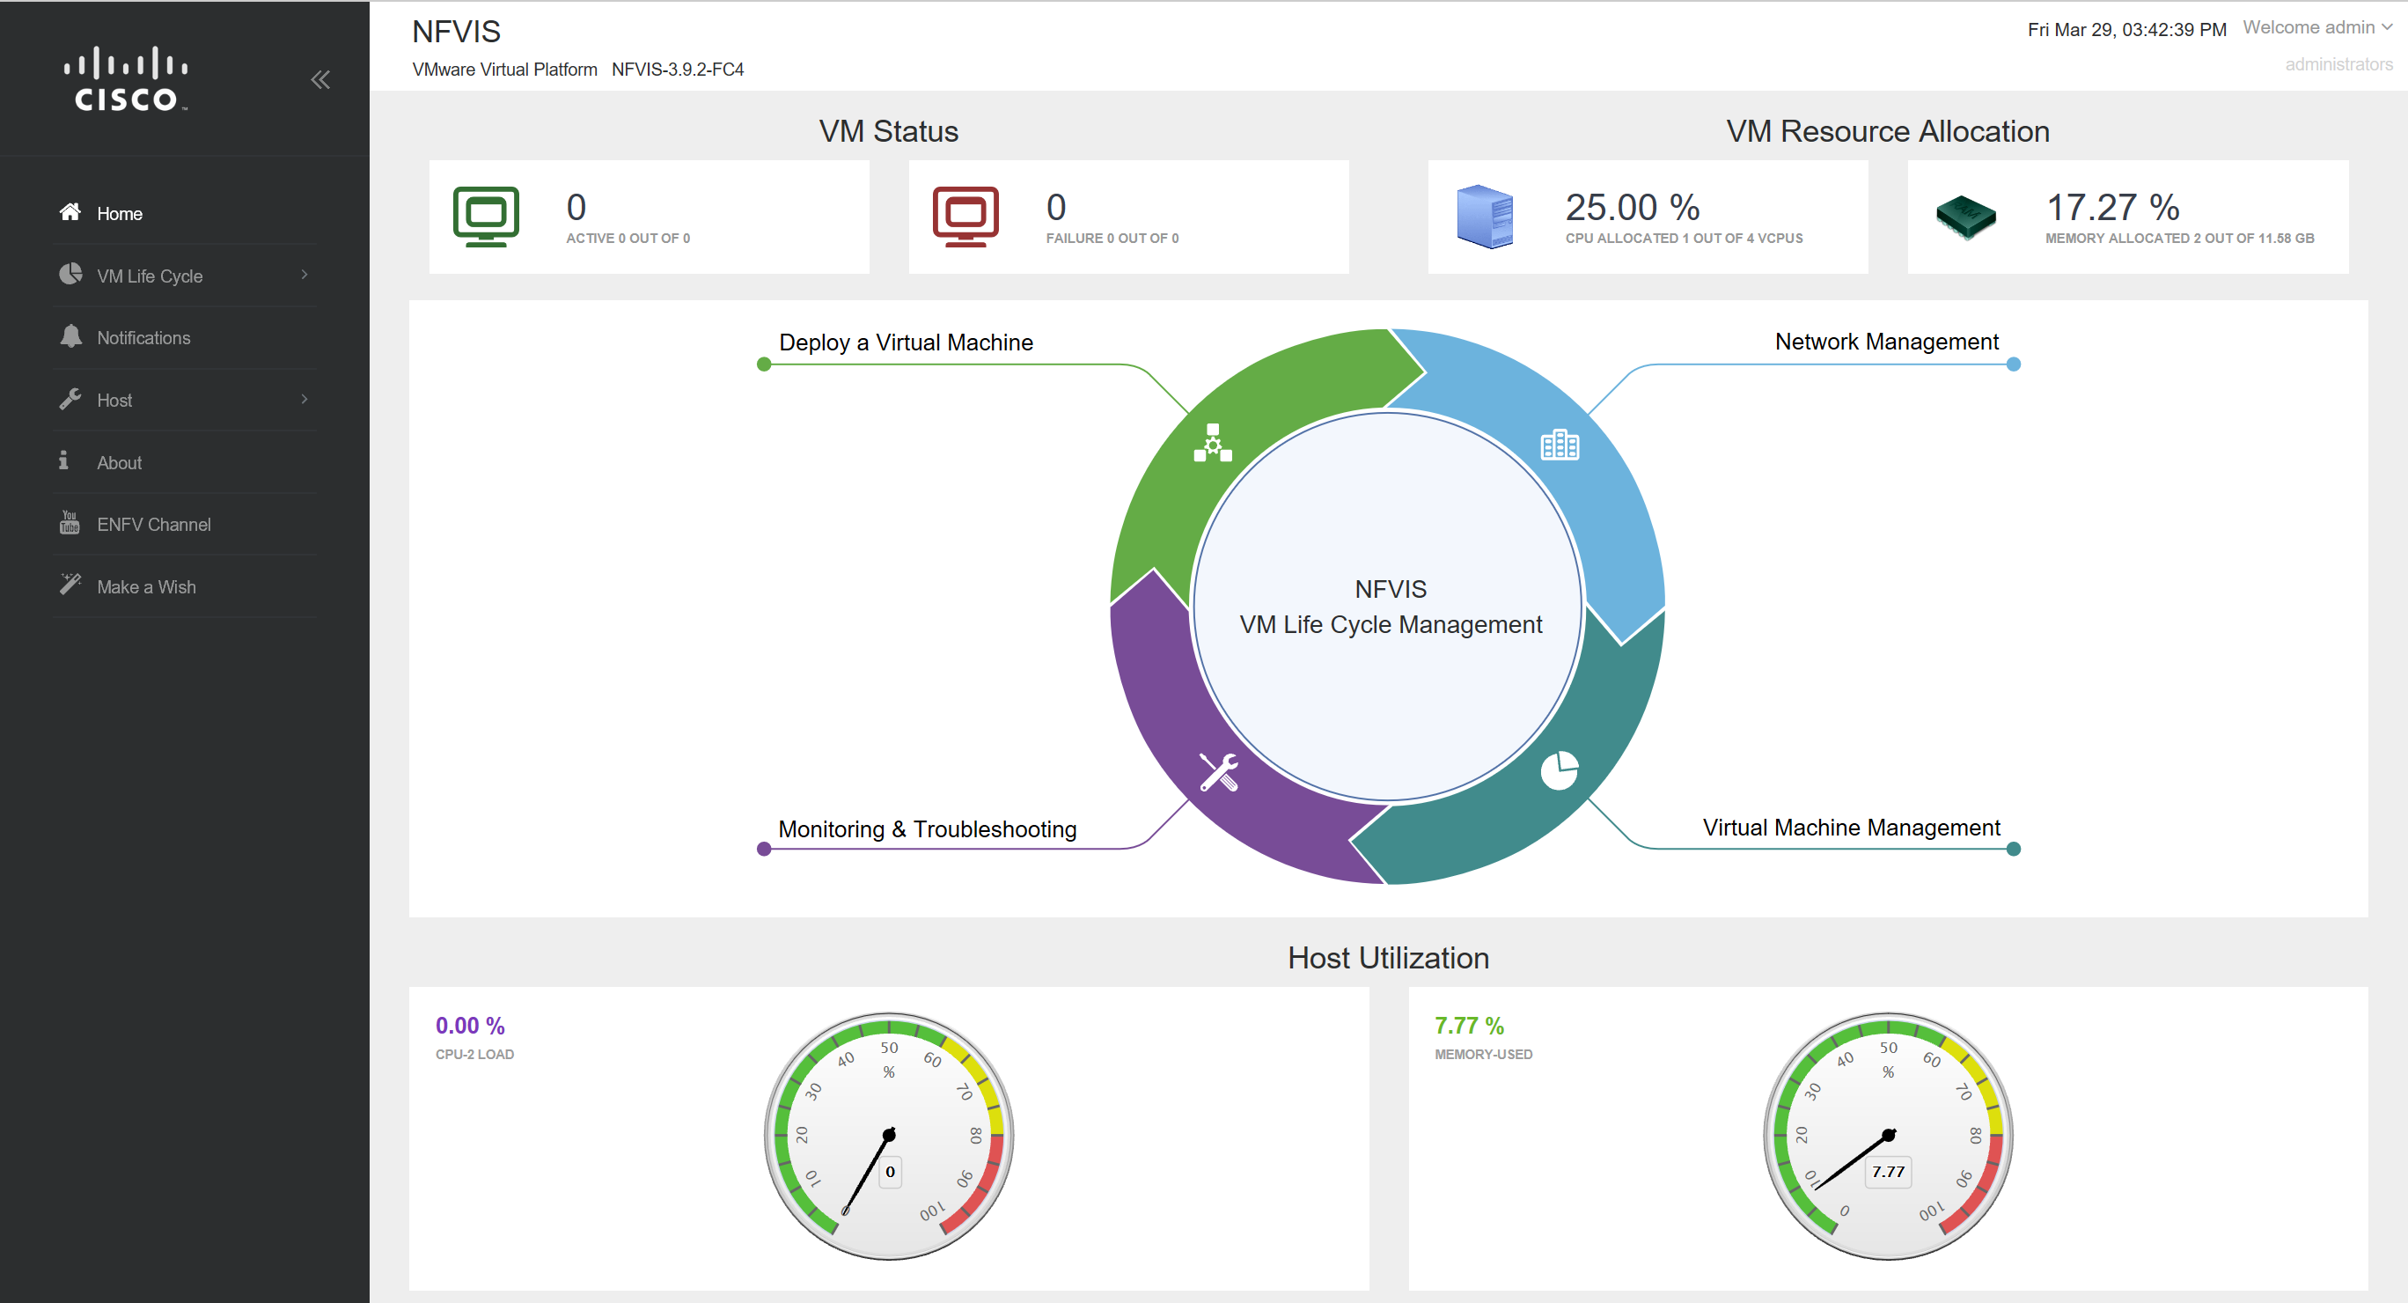Click the administrators role label
Image resolution: width=2408 pixels, height=1303 pixels.
click(2338, 64)
